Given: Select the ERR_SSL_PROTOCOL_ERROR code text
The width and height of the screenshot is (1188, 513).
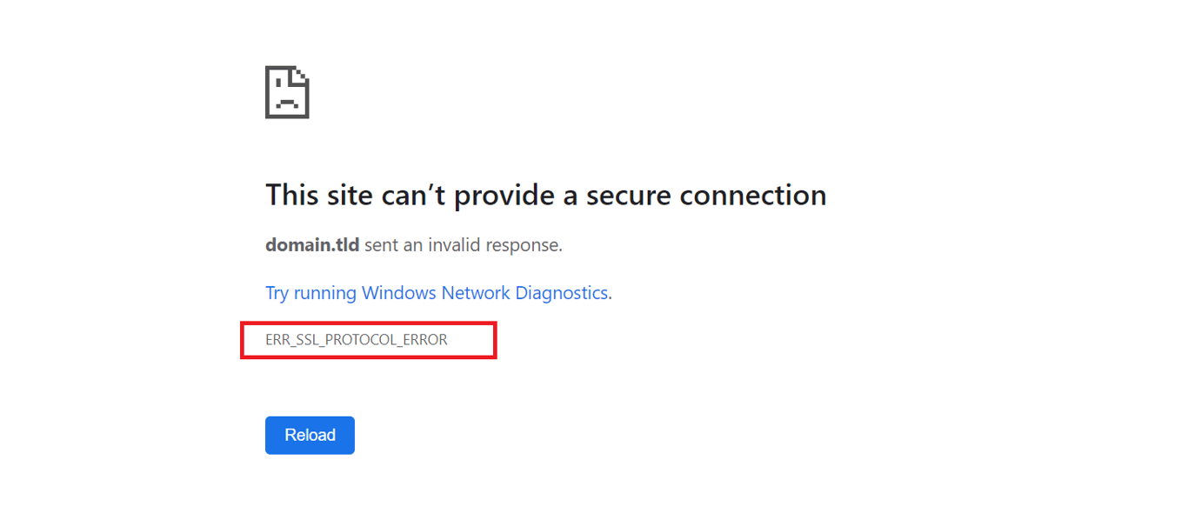Looking at the screenshot, I should [357, 339].
